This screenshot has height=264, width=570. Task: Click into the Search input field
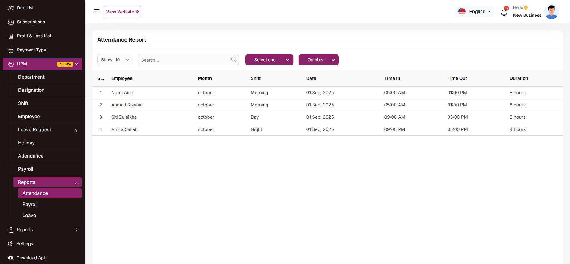(184, 60)
